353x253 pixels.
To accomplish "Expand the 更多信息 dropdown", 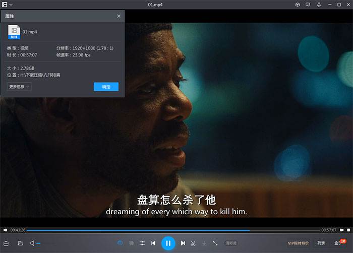I will (x=20, y=87).
